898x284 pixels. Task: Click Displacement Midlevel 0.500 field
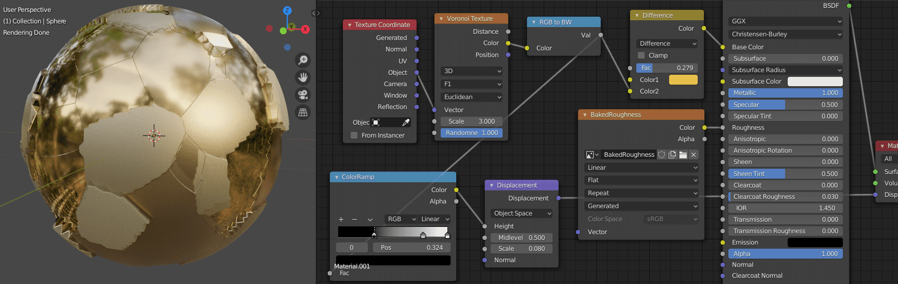(521, 238)
